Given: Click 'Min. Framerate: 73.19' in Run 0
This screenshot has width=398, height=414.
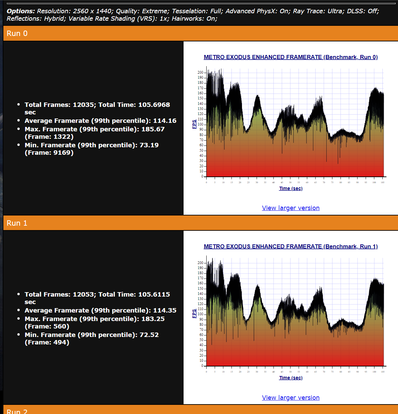Looking at the screenshot, I should (x=92, y=149).
